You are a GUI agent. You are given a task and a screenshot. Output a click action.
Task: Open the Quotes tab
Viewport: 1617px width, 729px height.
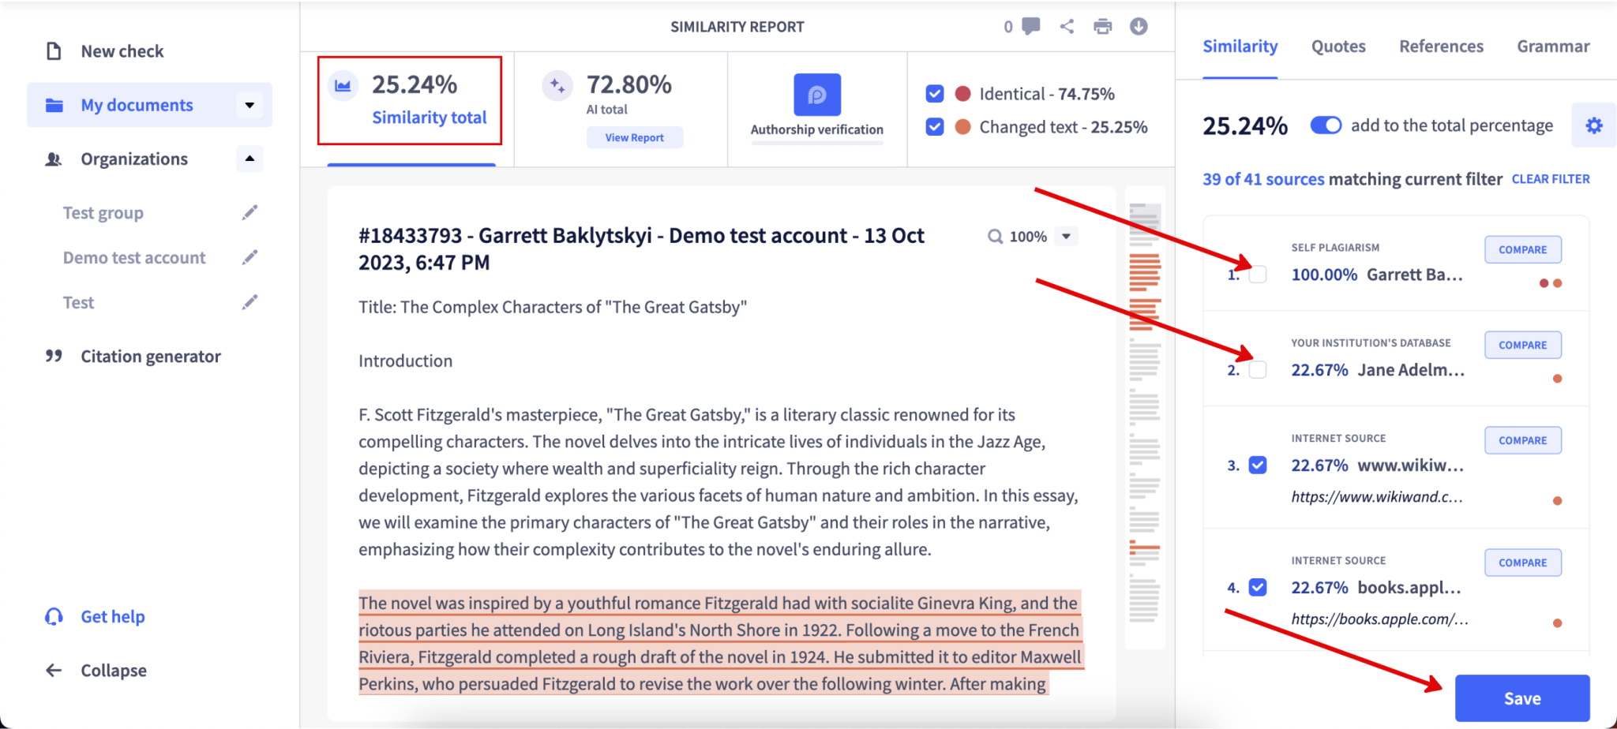(1337, 46)
